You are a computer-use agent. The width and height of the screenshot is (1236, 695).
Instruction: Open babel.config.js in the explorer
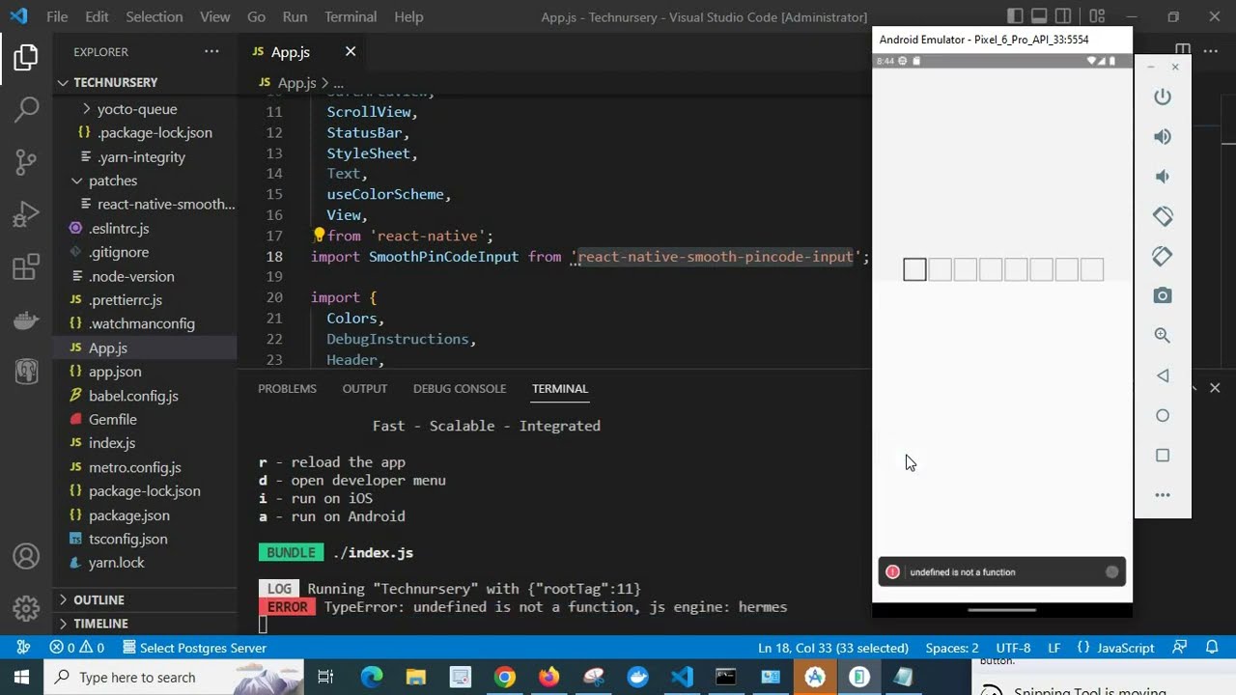[x=145, y=396]
